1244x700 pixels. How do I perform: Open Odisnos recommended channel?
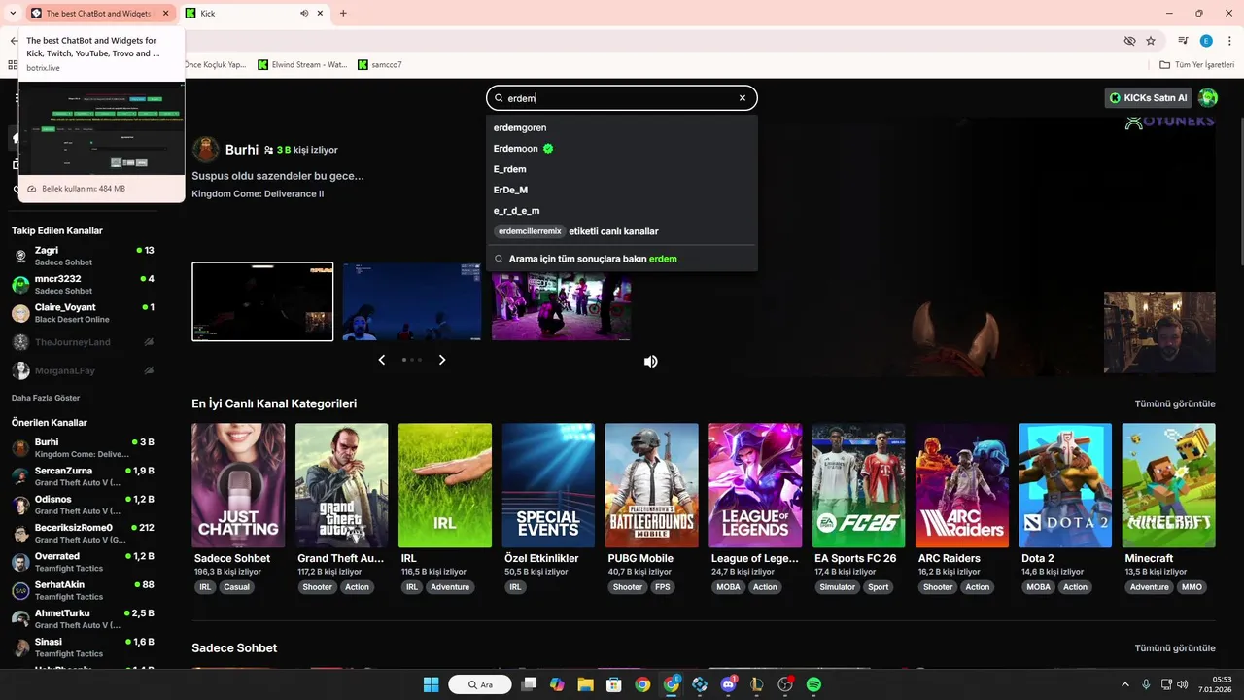pyautogui.click(x=83, y=505)
